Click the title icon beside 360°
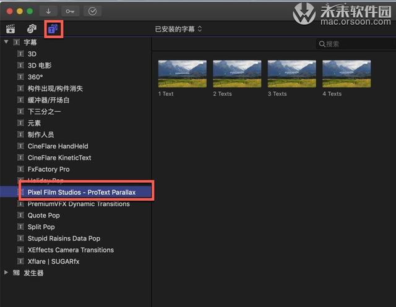 [20, 77]
